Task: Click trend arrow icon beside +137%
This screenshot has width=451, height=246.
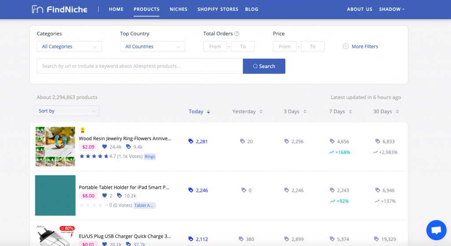Action: click(377, 201)
